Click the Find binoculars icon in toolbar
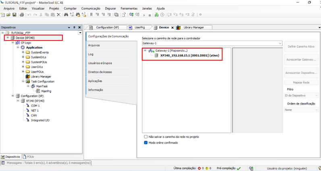The height and width of the screenshot is (171, 321). point(66,15)
